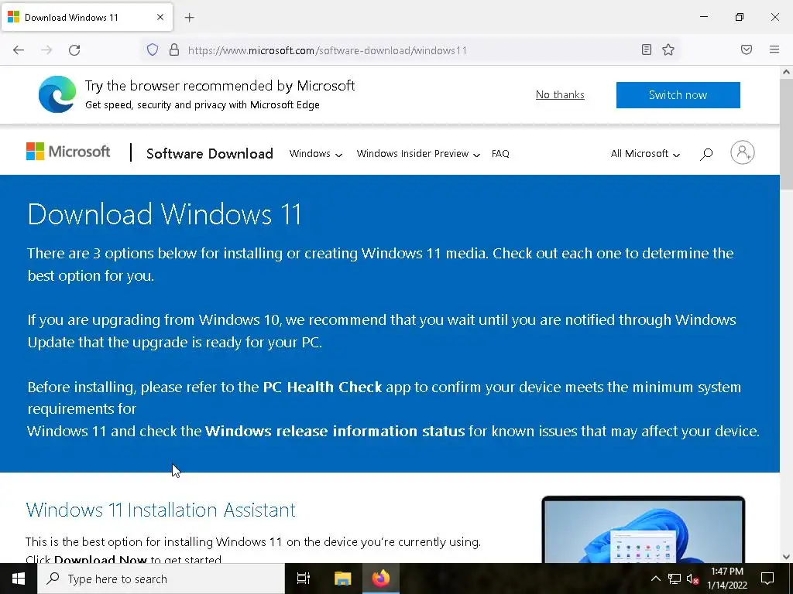Click the browser forward arrow
The image size is (793, 594).
pyautogui.click(x=46, y=50)
